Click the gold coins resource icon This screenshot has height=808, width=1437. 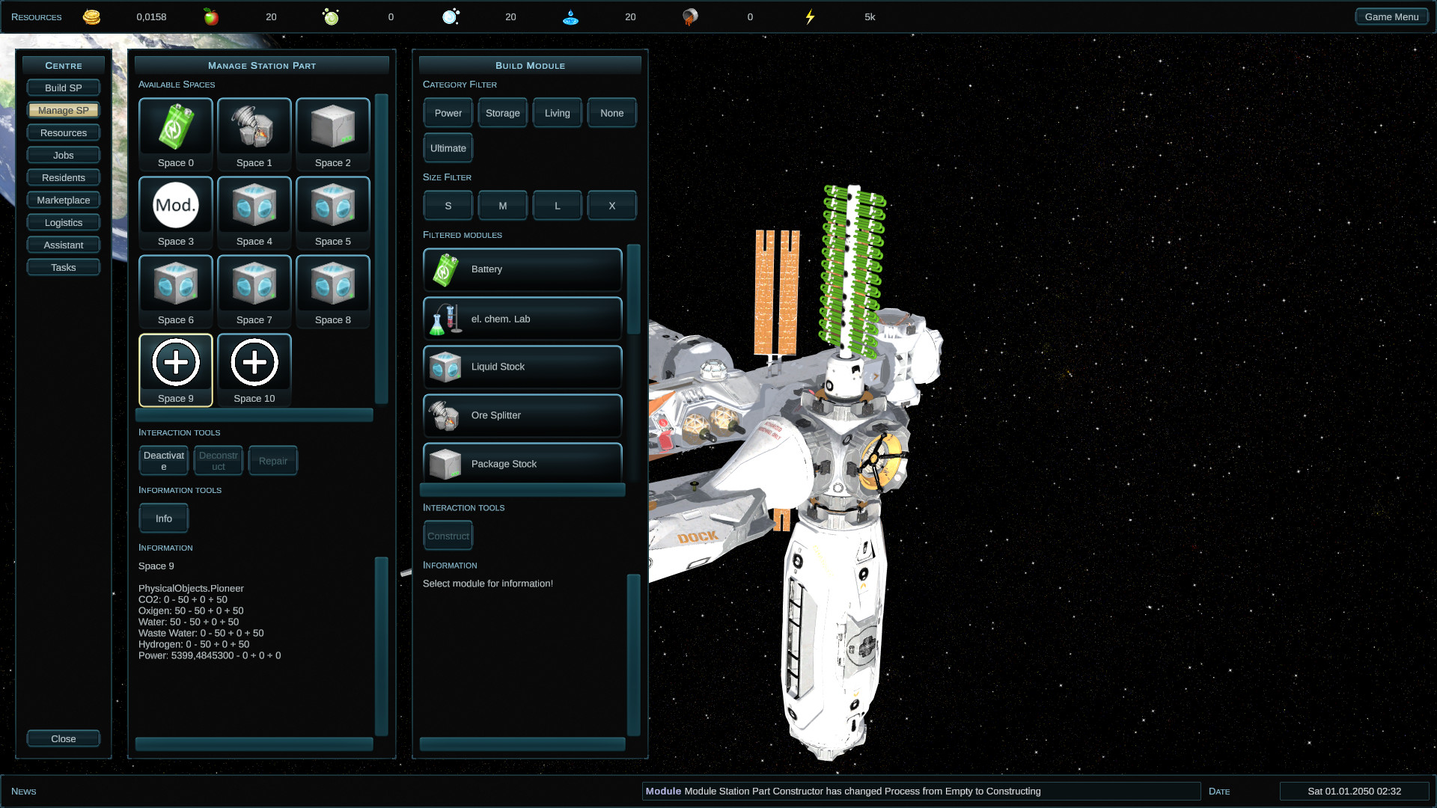coord(91,16)
